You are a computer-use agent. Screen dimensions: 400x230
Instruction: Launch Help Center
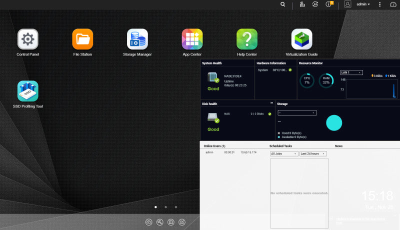pyautogui.click(x=247, y=39)
